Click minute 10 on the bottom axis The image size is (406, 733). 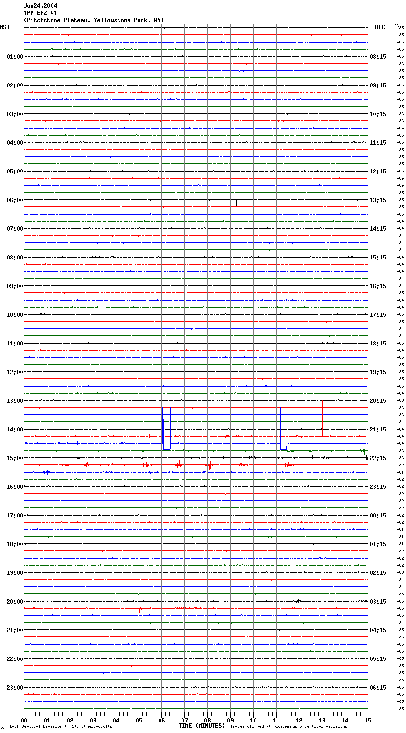coord(253,720)
